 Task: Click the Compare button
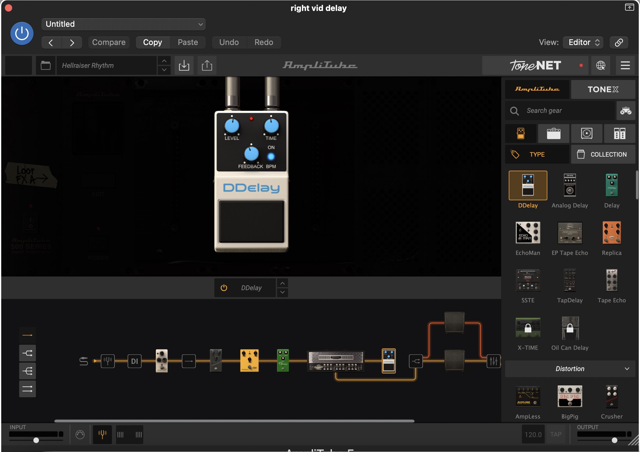click(x=109, y=42)
